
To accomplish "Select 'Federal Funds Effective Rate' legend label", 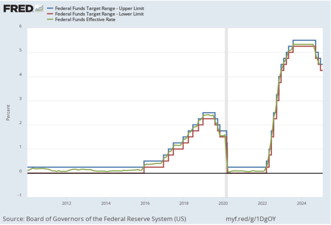I will [85, 19].
